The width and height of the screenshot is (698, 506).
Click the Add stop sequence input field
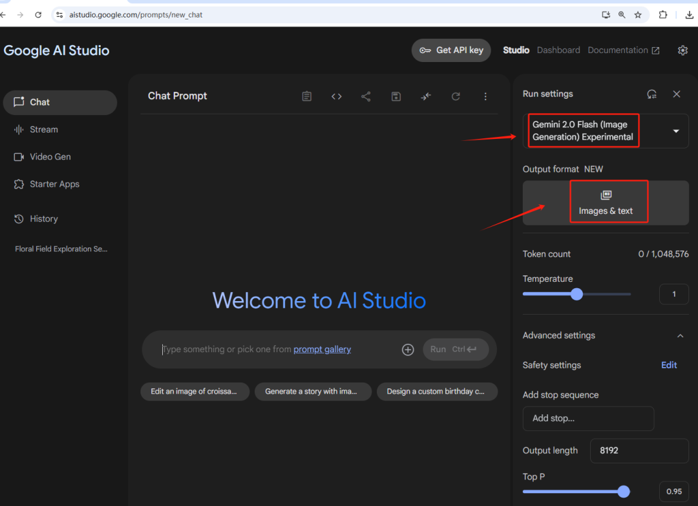tap(588, 418)
